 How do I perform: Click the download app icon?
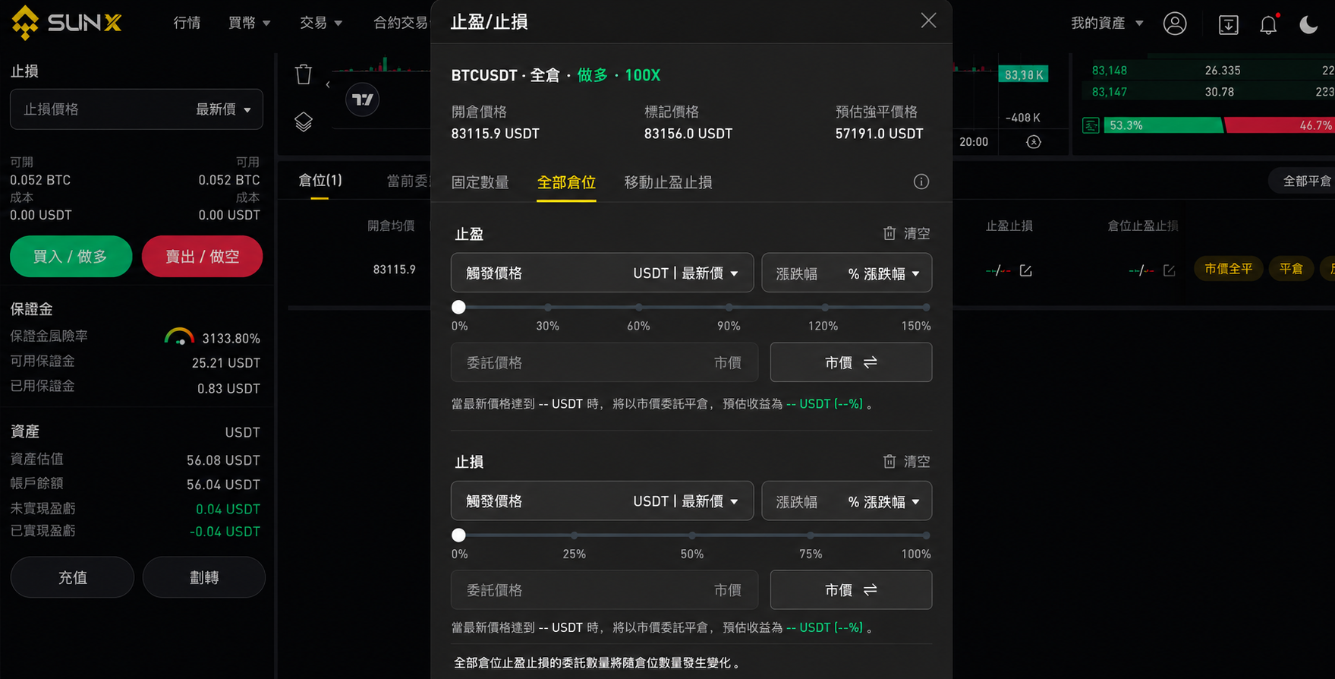pyautogui.click(x=1228, y=24)
